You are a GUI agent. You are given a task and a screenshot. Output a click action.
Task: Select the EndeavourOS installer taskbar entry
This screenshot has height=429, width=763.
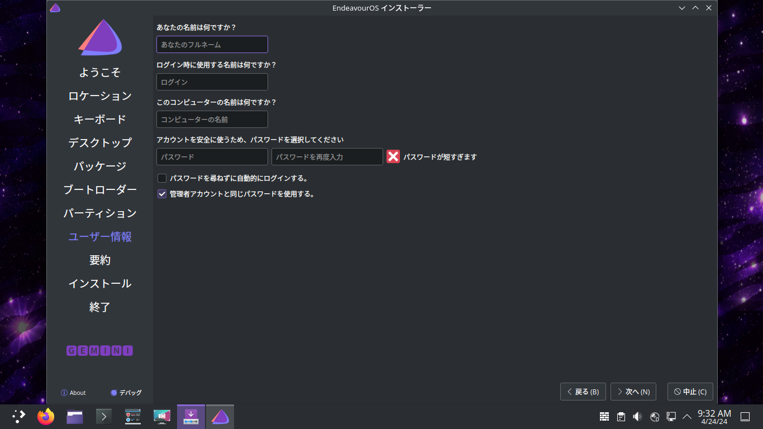[x=220, y=416]
